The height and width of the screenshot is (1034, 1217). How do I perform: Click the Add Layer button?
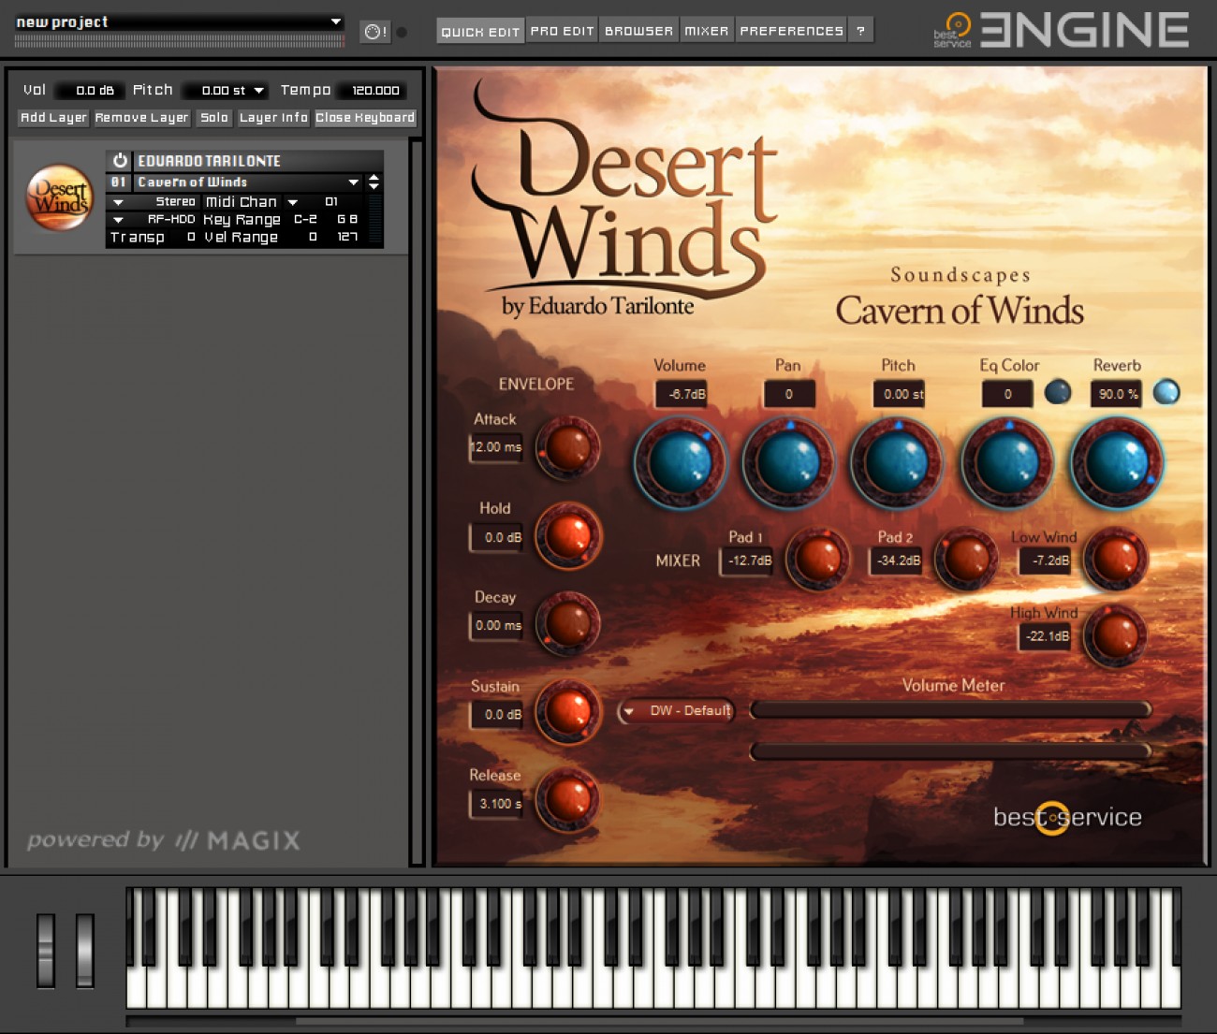click(x=52, y=117)
